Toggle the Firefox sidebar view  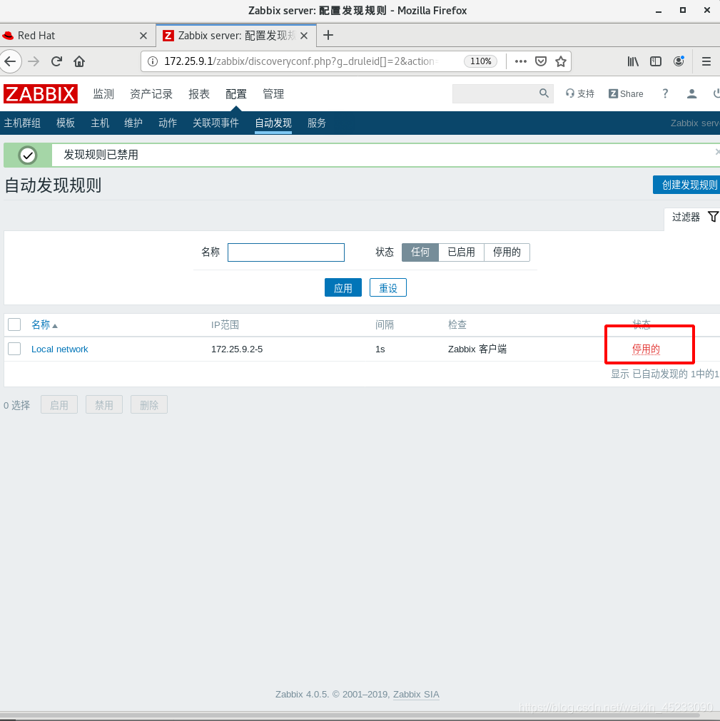pyautogui.click(x=656, y=61)
